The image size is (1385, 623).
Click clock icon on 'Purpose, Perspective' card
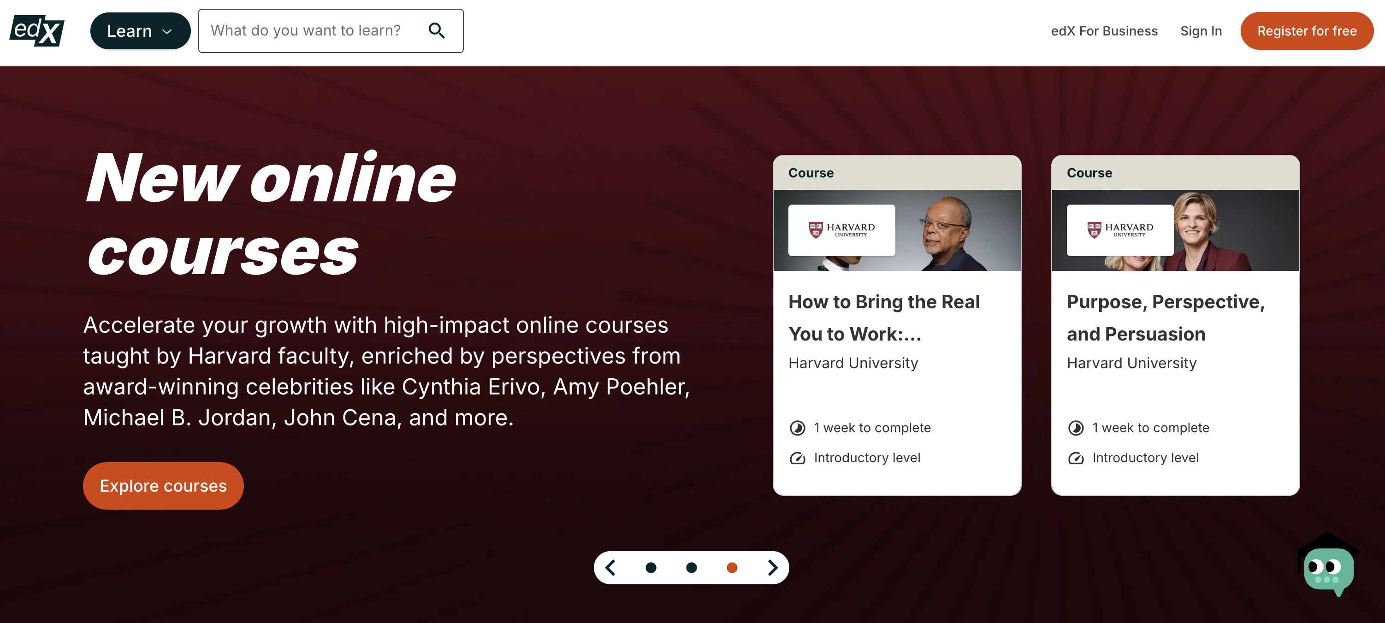pos(1076,428)
